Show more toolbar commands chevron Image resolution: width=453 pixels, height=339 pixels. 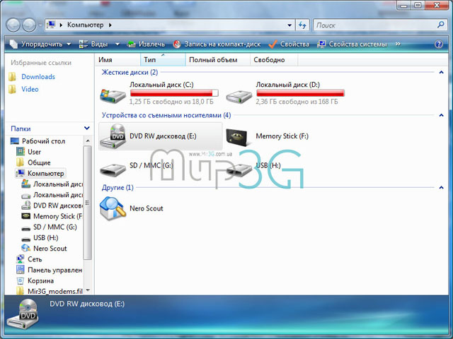pos(398,44)
